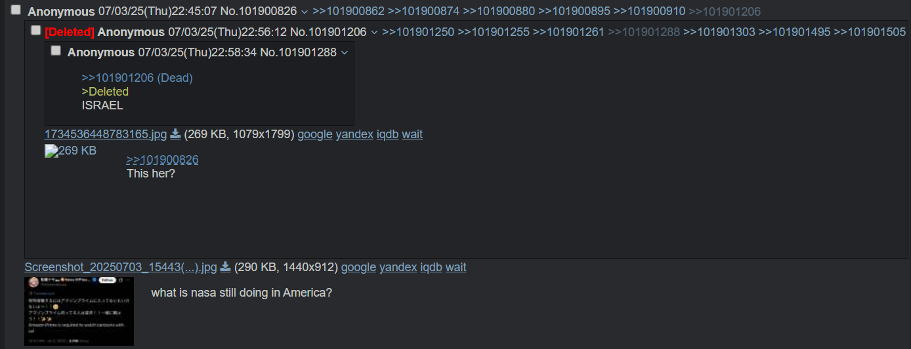Open the nasa tweet screenshot thumbnail
The height and width of the screenshot is (349, 911).
coord(79,311)
